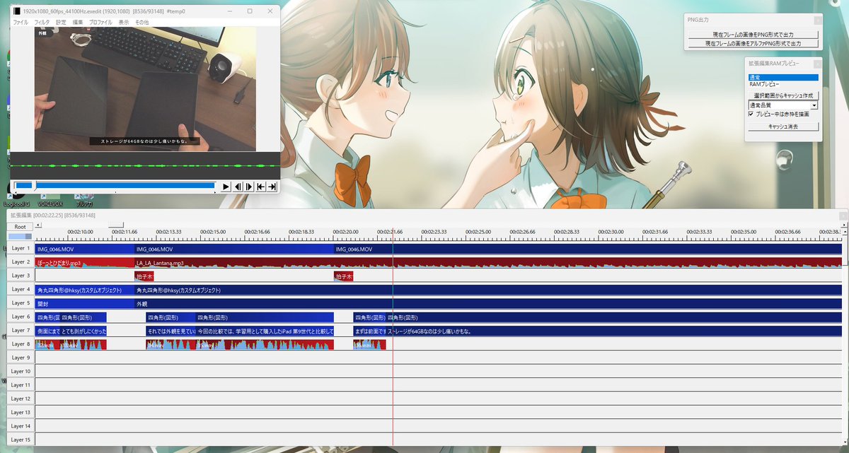Toggle visibility of Layer 3
This screenshot has width=849, height=453.
pos(21,276)
